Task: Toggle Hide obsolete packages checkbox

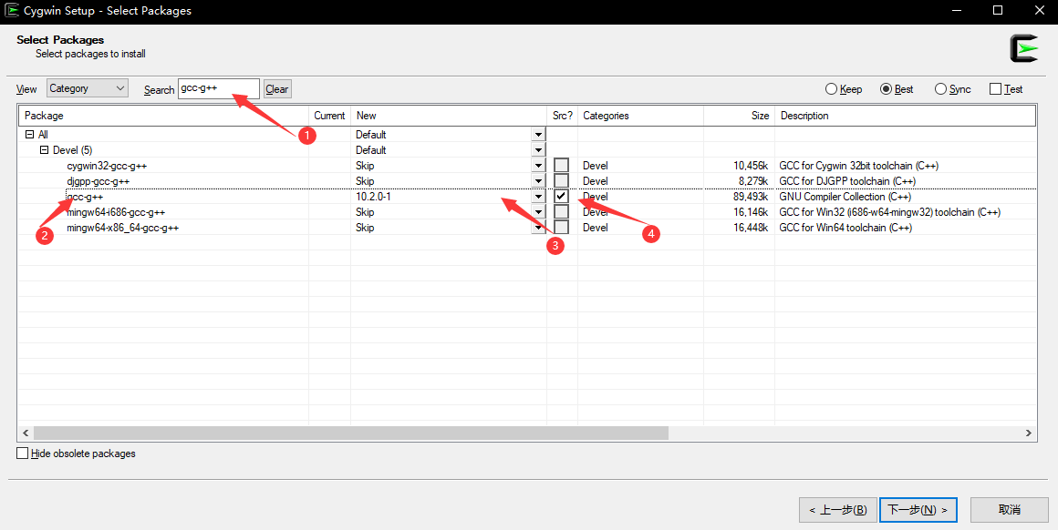Action: (x=23, y=454)
